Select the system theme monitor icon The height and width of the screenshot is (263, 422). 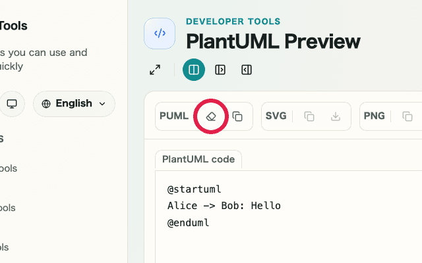pos(12,104)
